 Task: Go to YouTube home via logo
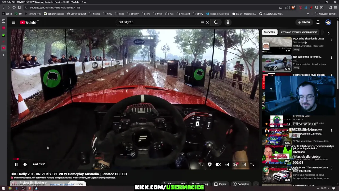point(28,22)
